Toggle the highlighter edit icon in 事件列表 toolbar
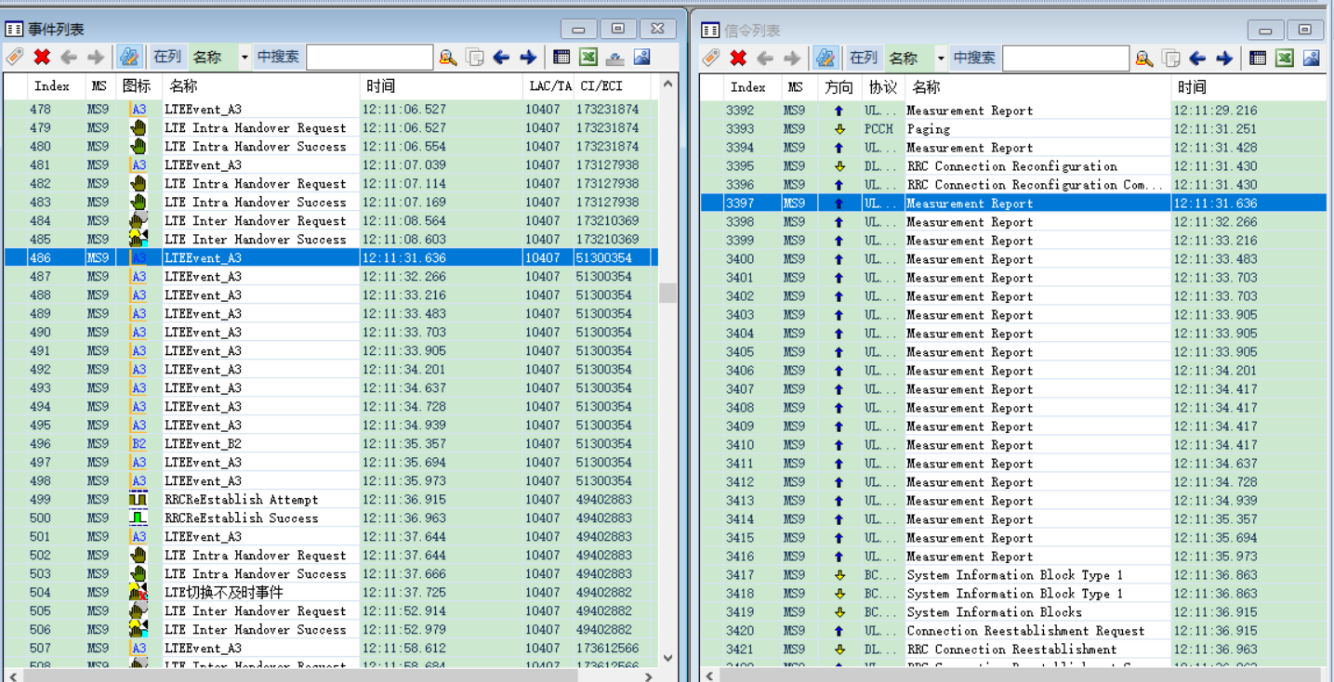 click(x=129, y=57)
